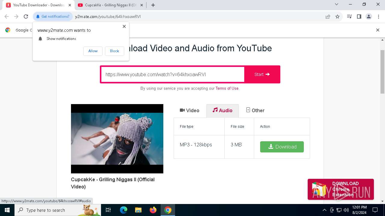Image resolution: width=385 pixels, height=216 pixels.
Task: Go back using the browser back arrow
Action: point(7,16)
